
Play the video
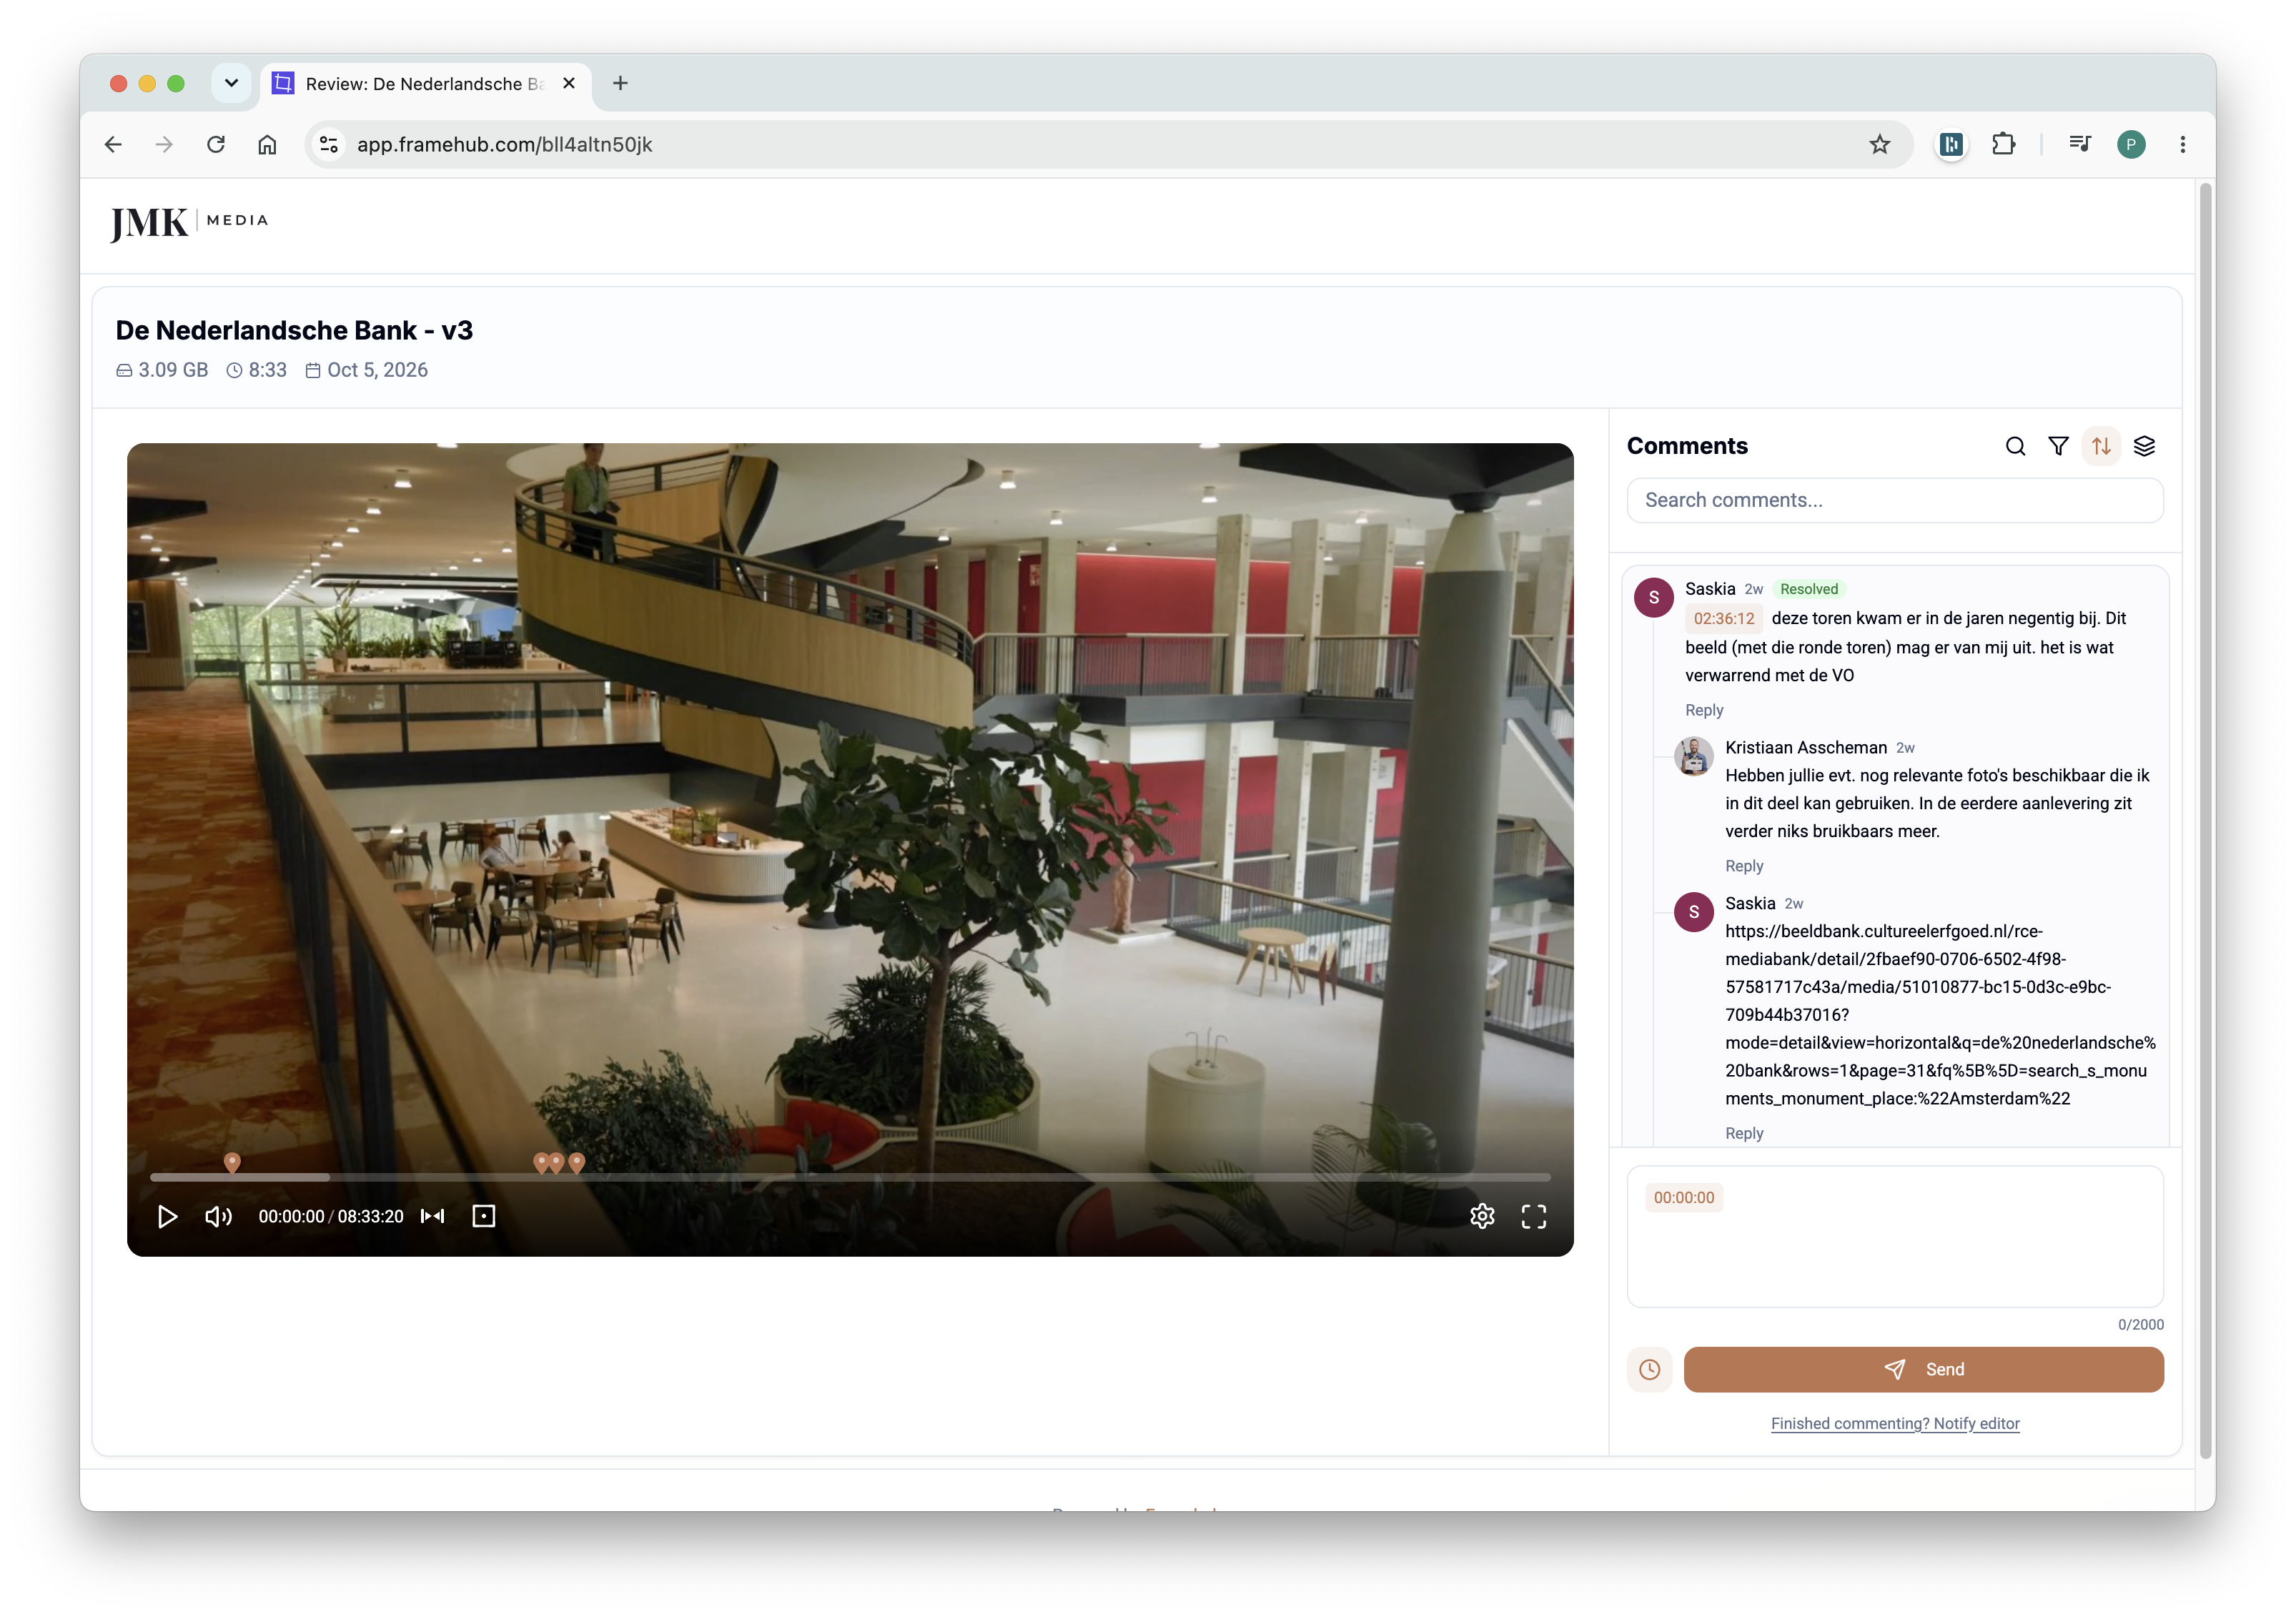[x=167, y=1216]
